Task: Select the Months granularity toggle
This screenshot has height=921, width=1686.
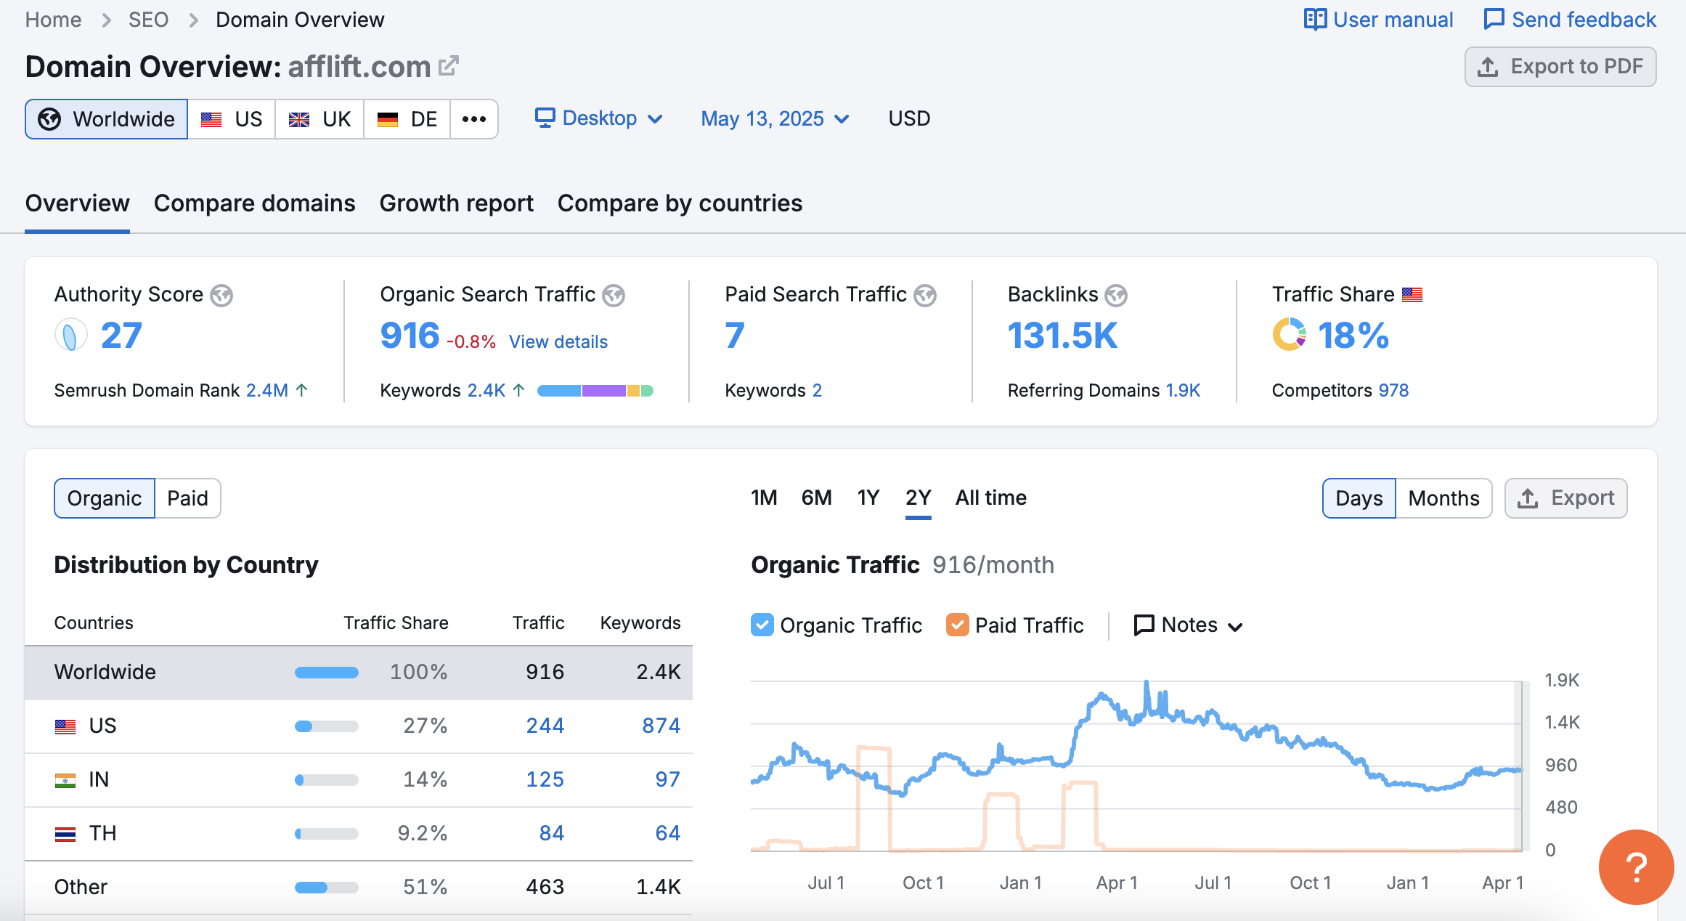Action: [1443, 498]
